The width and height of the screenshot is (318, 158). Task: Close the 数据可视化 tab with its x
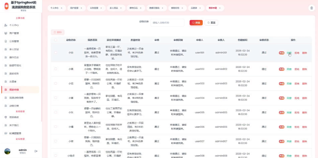click(162, 8)
